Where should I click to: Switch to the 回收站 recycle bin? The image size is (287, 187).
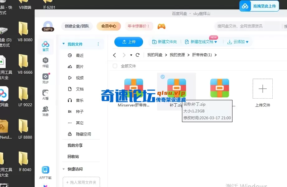pyautogui.click(x=74, y=156)
